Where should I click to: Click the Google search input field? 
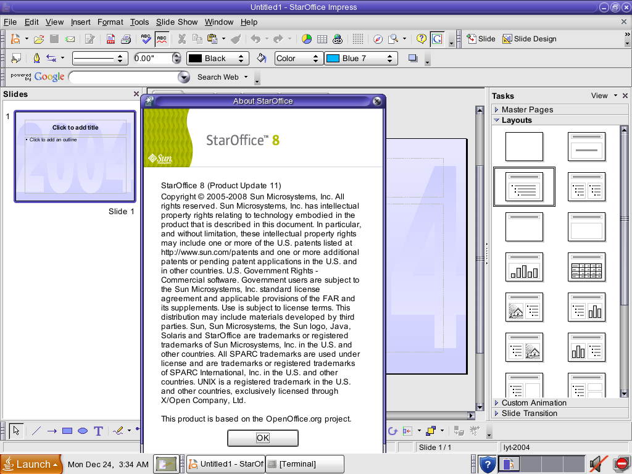[x=123, y=77]
